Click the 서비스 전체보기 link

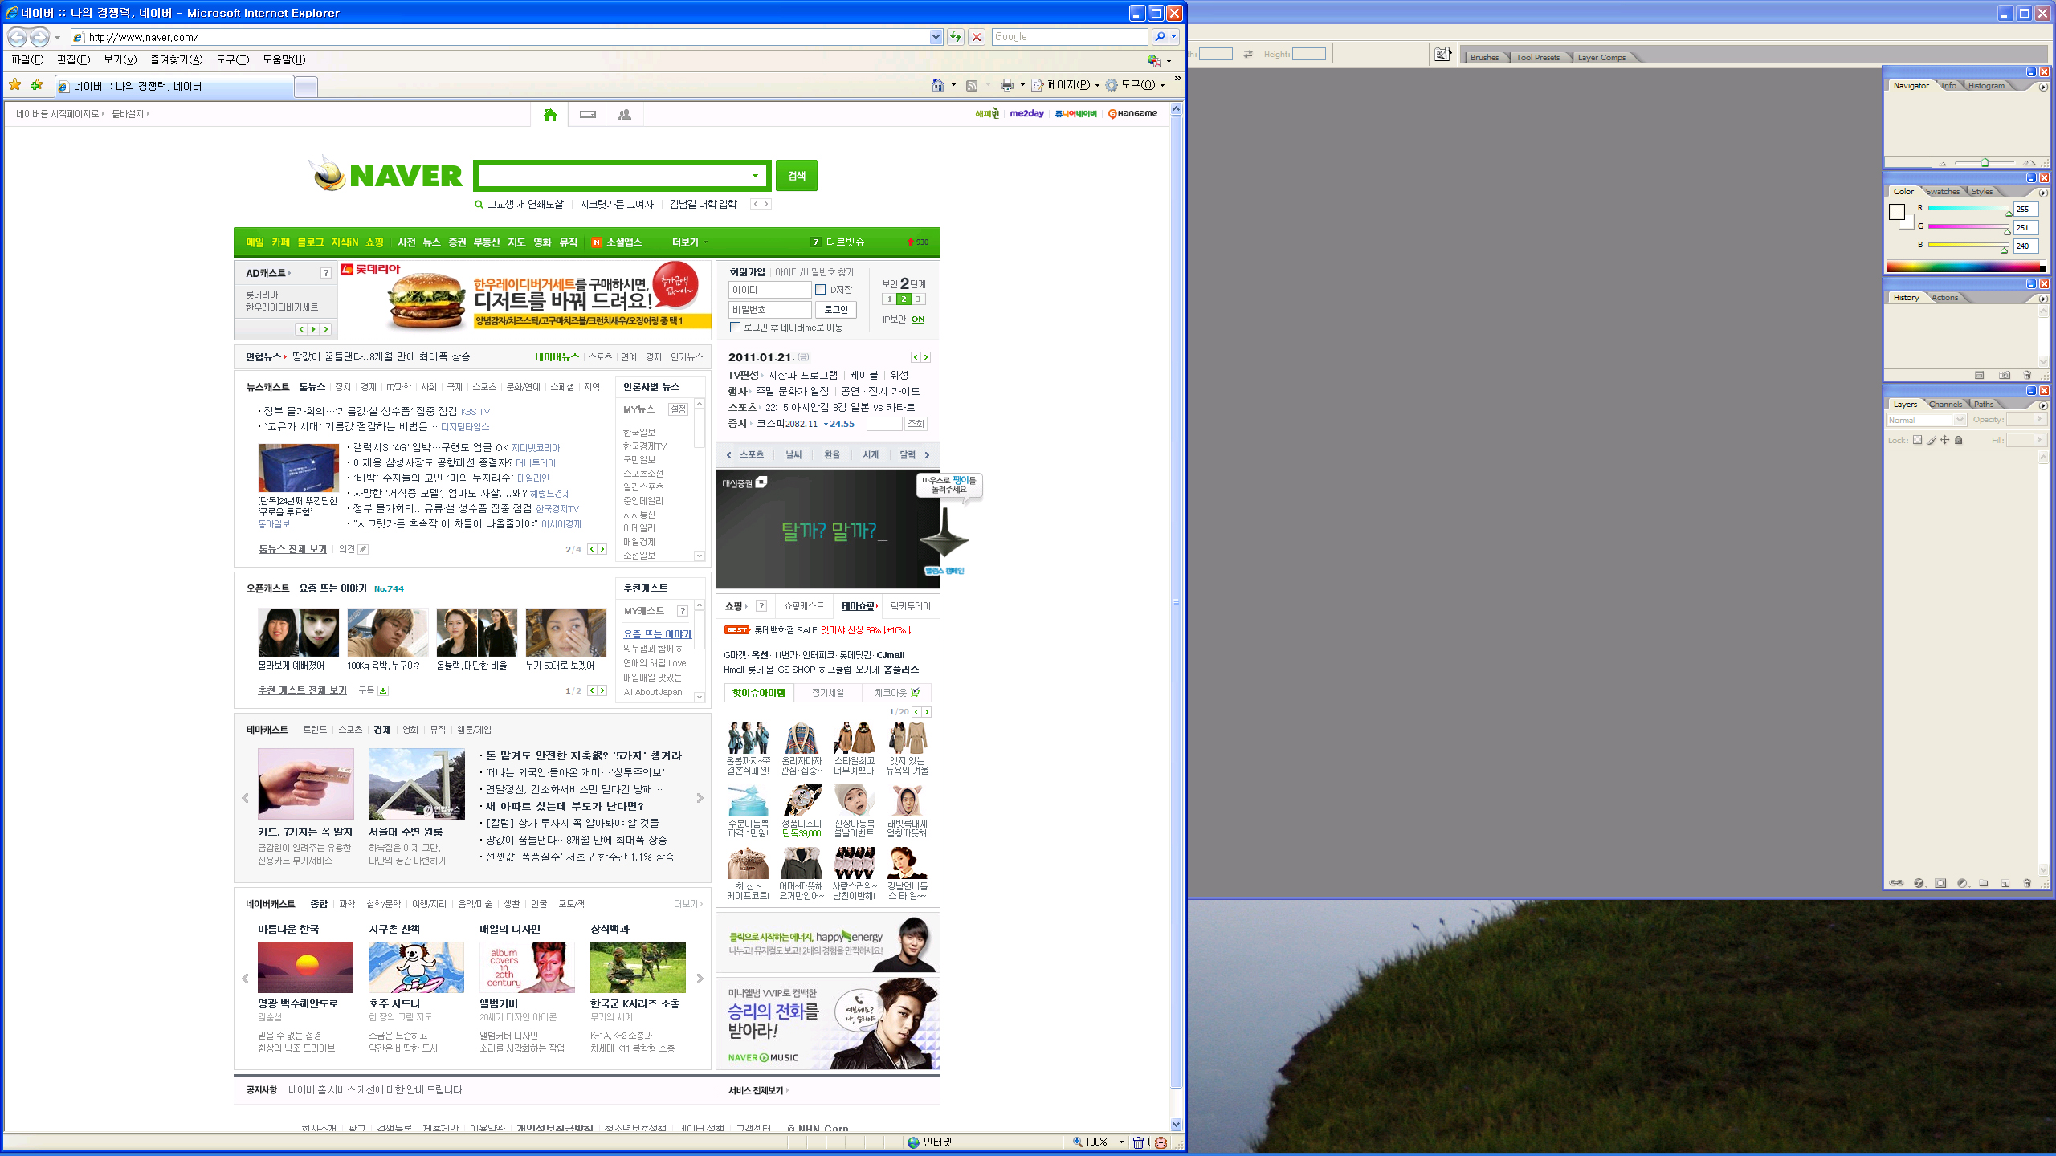coord(756,1090)
